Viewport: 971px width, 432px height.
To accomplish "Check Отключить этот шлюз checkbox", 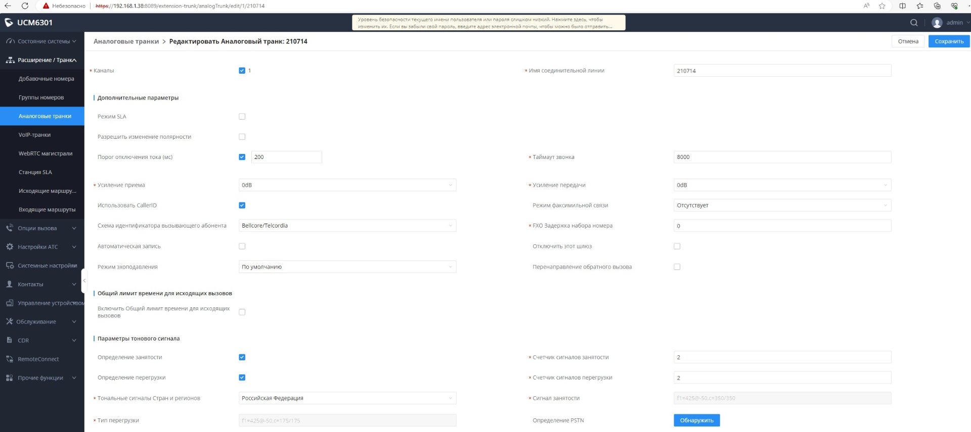I will pos(677,246).
